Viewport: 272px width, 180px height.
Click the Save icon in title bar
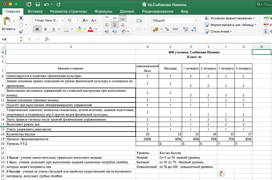pyautogui.click(x=38, y=5)
